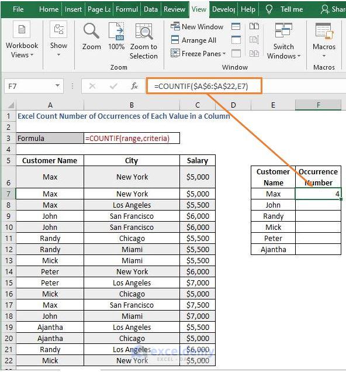Screen dimensions: 346x372
Task: Select cell F7 showing 4
Action: pyautogui.click(x=319, y=194)
